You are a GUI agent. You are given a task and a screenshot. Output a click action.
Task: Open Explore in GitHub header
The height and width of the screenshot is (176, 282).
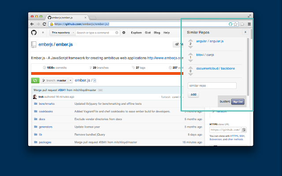pyautogui.click(x=136, y=33)
